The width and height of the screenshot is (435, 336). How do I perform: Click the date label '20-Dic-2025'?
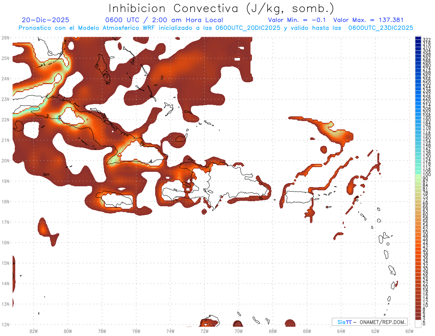[45, 20]
